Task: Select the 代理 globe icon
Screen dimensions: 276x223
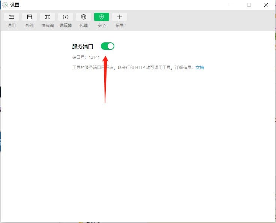Action: coord(84,17)
